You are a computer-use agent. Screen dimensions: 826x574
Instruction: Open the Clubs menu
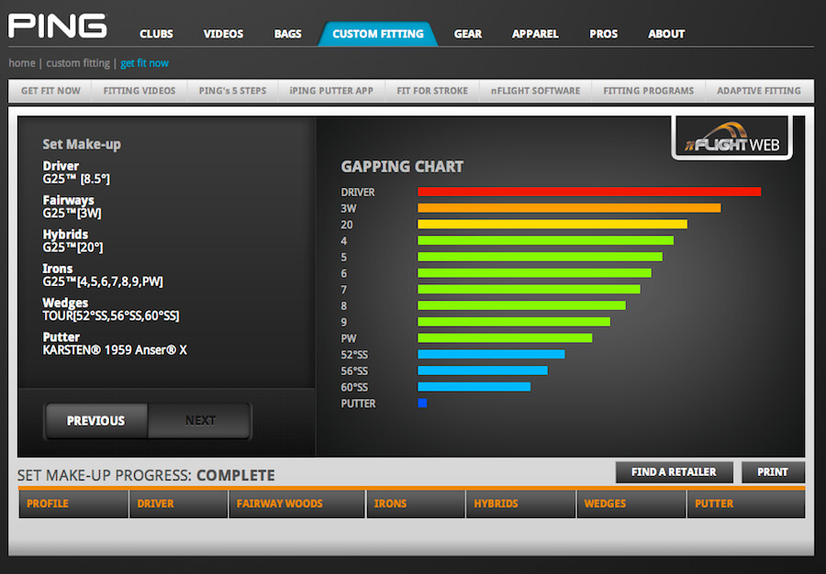coord(156,34)
